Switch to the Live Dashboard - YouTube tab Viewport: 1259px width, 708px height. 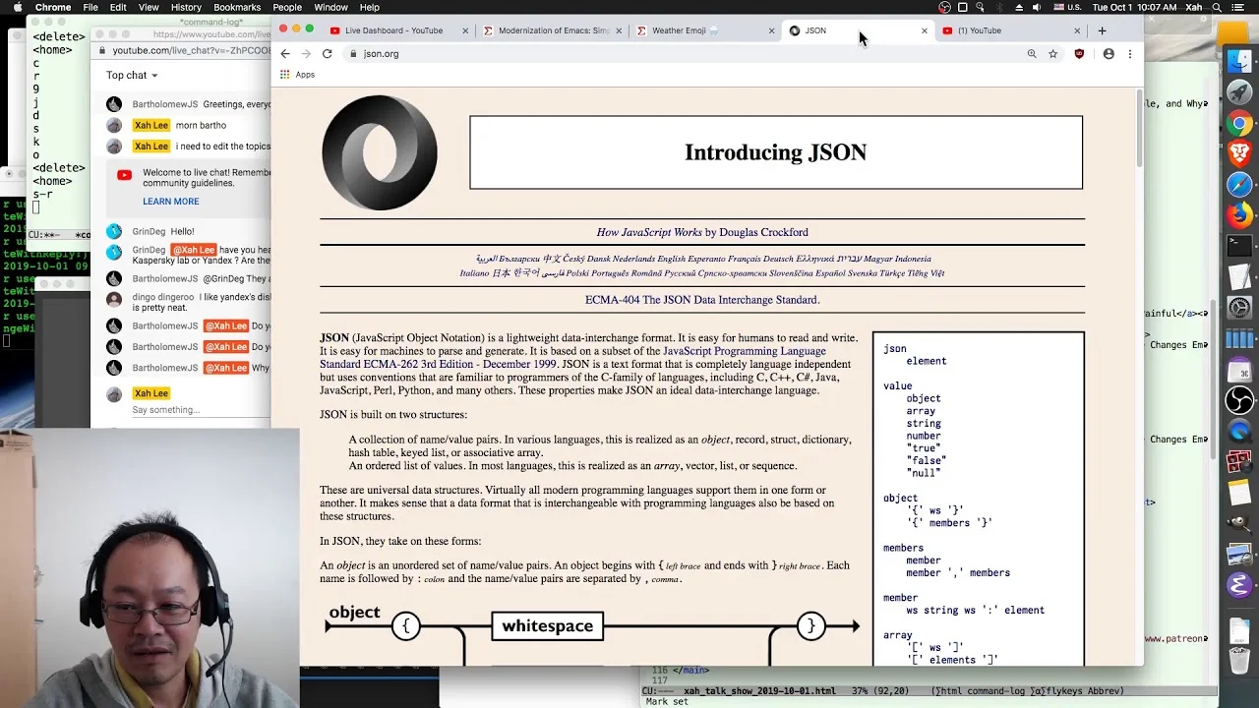click(393, 30)
